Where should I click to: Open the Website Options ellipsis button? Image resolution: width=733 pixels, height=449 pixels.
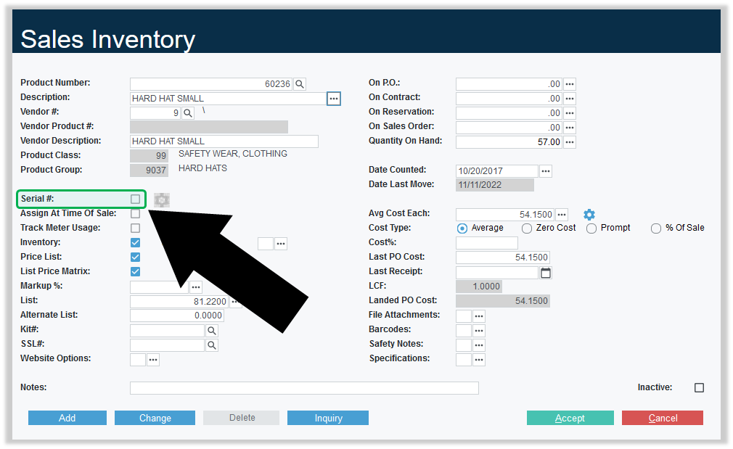[x=153, y=360]
